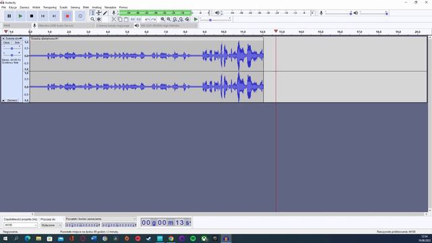
Task: Click the Zoom Out magnifier
Action: pos(169,20)
